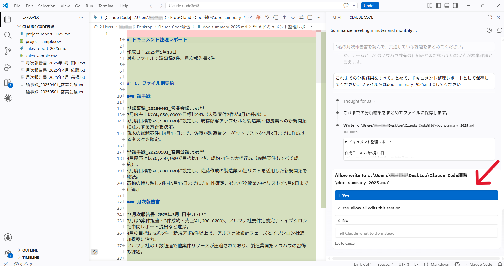
Task: Choose 'Yes, allow all edits this session'
Action: tap(416, 208)
